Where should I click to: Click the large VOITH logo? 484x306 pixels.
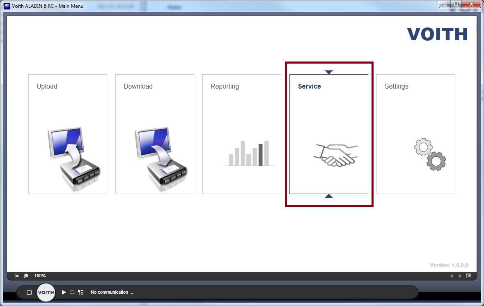(x=437, y=34)
